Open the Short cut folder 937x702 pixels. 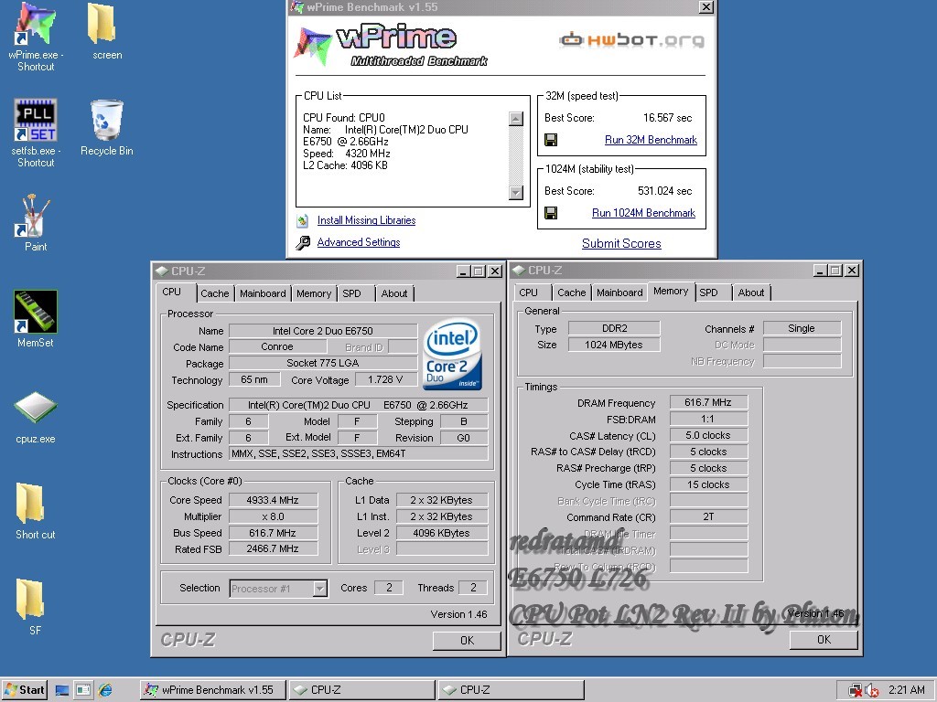click(x=30, y=504)
